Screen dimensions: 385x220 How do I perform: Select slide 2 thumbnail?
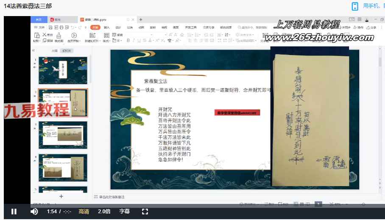pos(63,103)
